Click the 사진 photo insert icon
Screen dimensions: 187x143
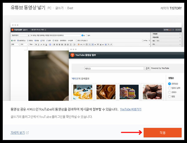[x=12, y=40]
